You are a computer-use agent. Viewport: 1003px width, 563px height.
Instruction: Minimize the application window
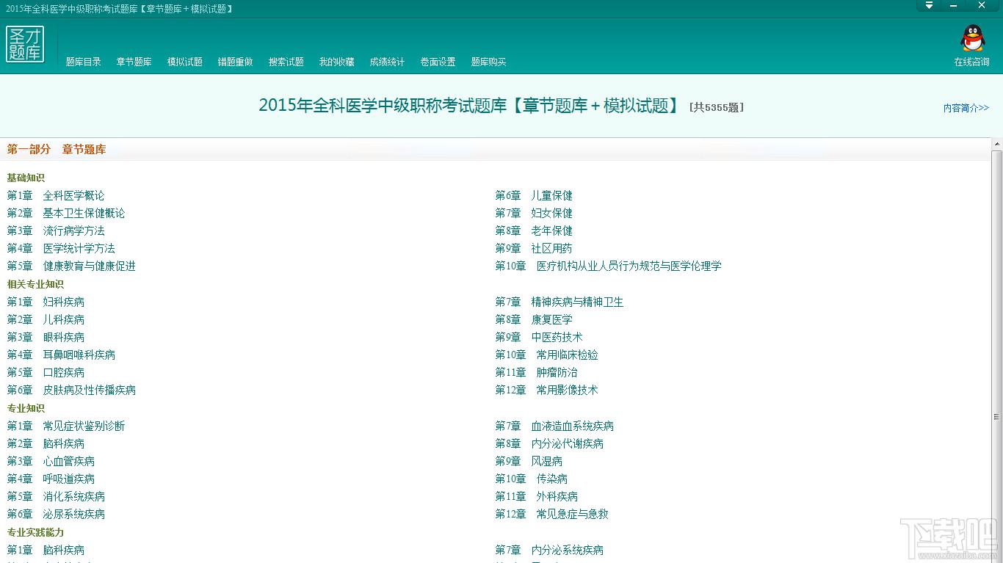tap(955, 6)
